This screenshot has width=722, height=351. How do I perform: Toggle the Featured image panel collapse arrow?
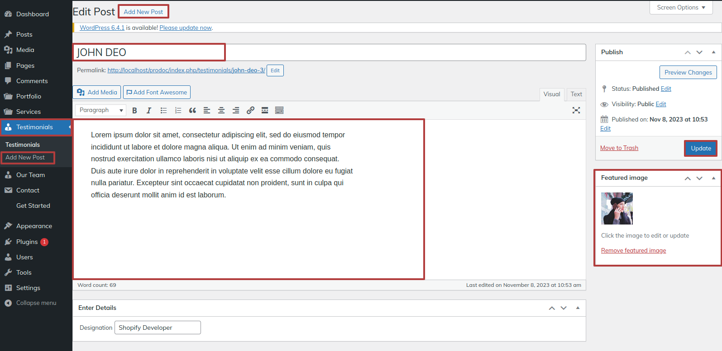[x=713, y=178]
